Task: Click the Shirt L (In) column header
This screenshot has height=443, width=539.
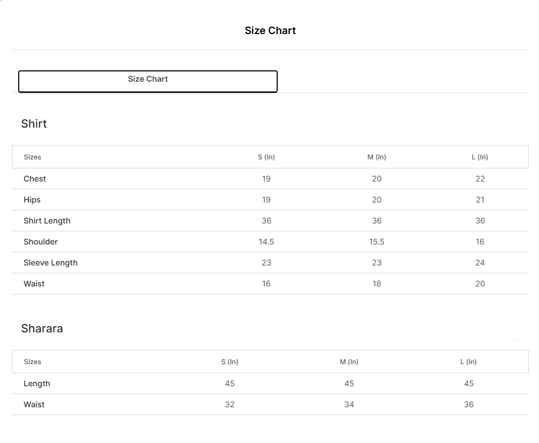Action: [x=480, y=157]
